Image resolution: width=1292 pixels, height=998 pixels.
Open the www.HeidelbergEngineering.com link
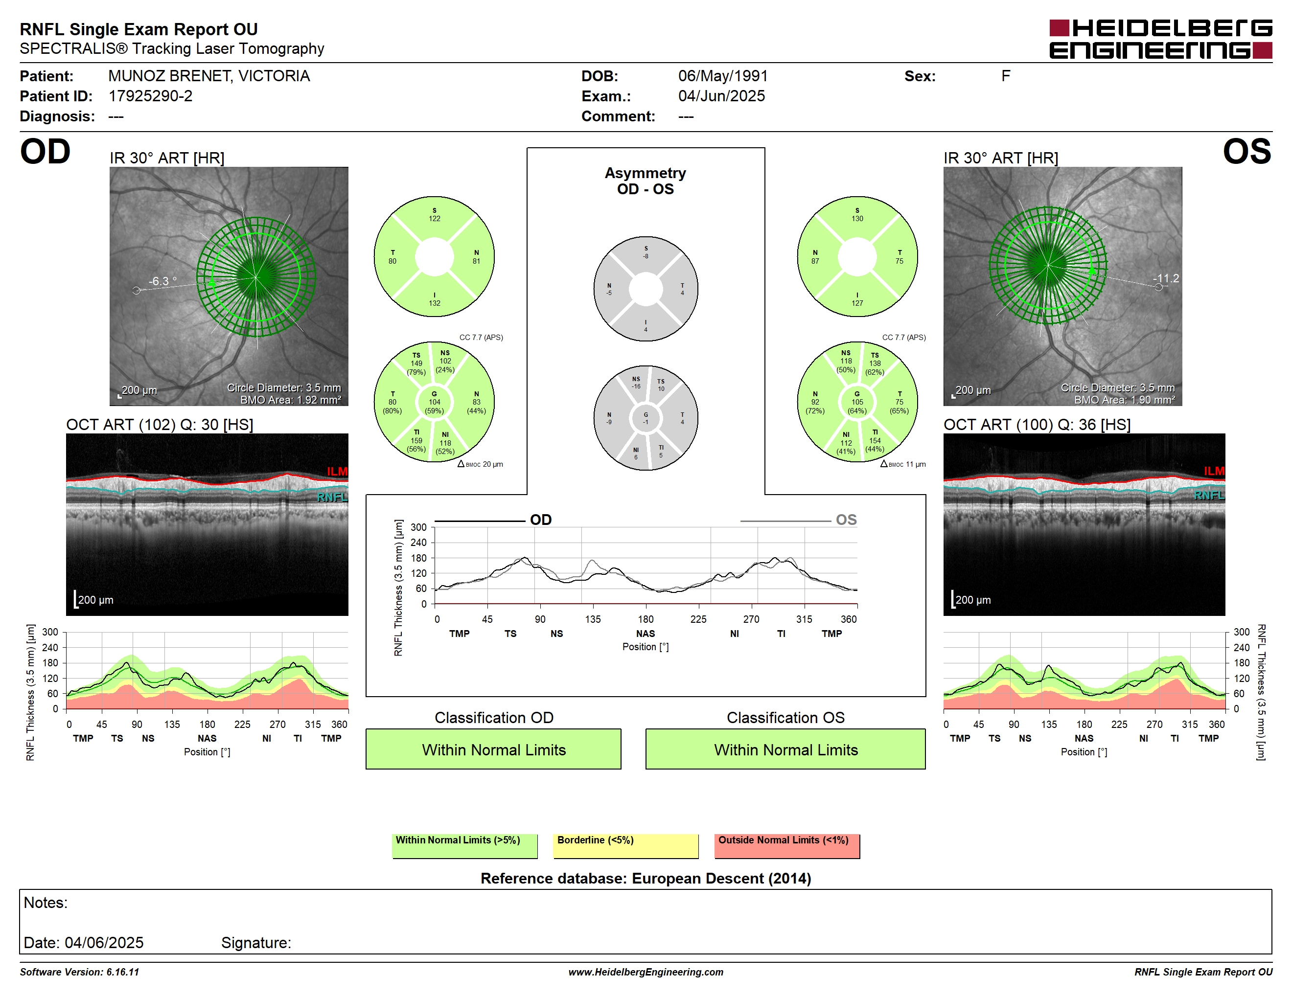(646, 972)
